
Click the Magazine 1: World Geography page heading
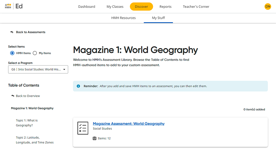tap(135, 50)
